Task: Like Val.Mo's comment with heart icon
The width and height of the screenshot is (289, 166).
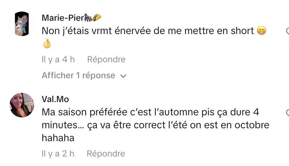Action: point(287,113)
